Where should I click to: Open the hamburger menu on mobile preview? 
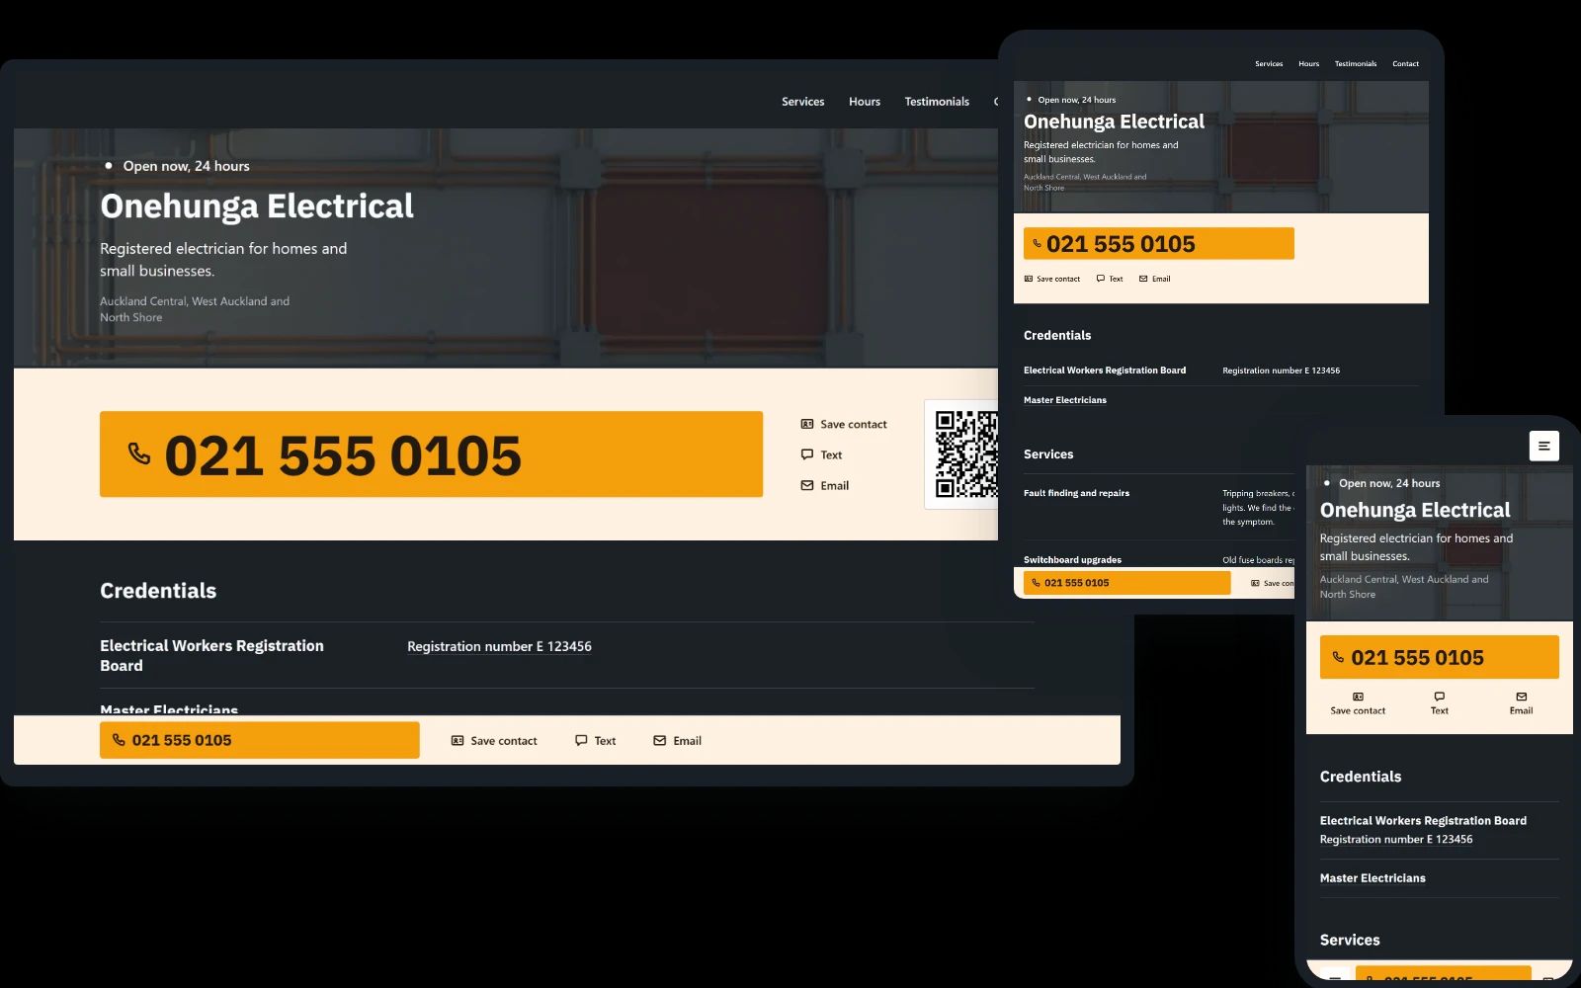pyautogui.click(x=1543, y=446)
